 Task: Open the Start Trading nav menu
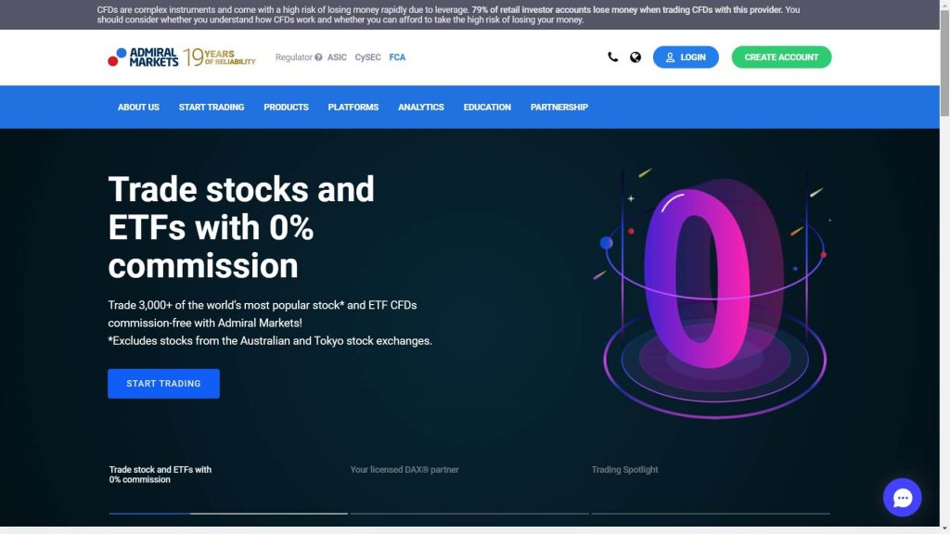[212, 108]
